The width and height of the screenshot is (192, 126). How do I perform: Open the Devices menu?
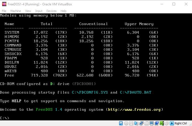click(x=52, y=11)
